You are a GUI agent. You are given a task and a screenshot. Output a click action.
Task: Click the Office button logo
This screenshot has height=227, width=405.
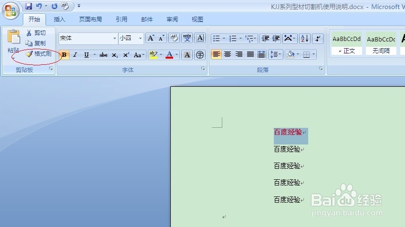10,11
